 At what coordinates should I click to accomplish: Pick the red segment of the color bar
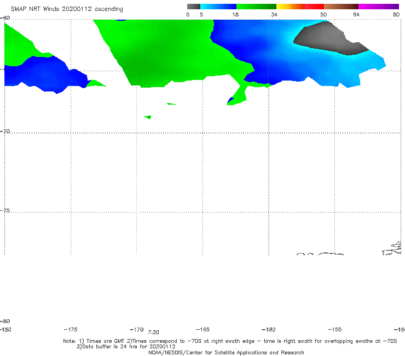point(314,7)
